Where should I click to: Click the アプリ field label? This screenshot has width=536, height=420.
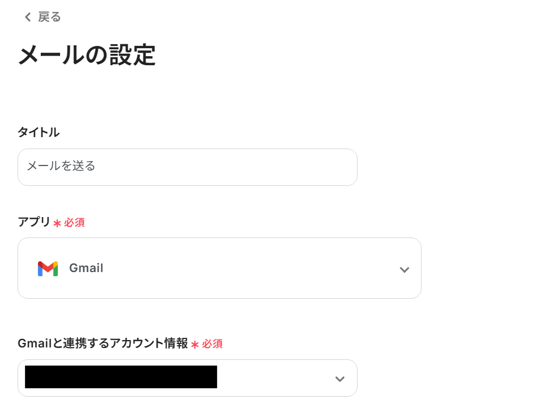pyautogui.click(x=34, y=222)
